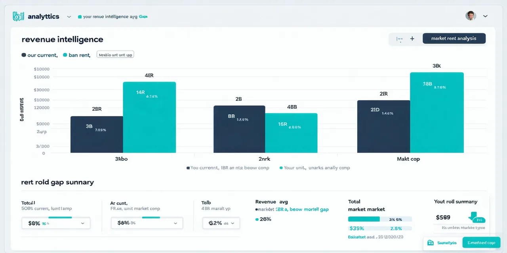Click the filter icon left of the plus

(x=400, y=39)
